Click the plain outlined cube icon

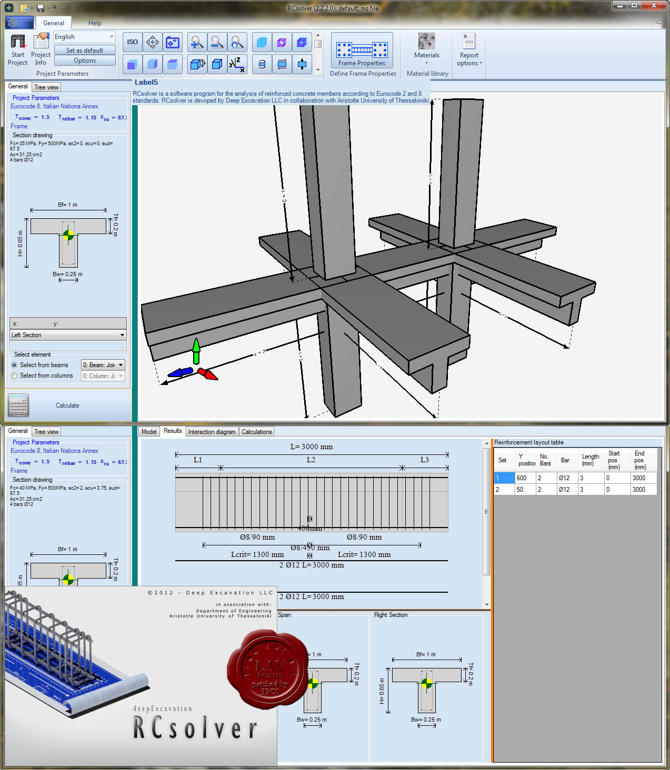click(217, 64)
